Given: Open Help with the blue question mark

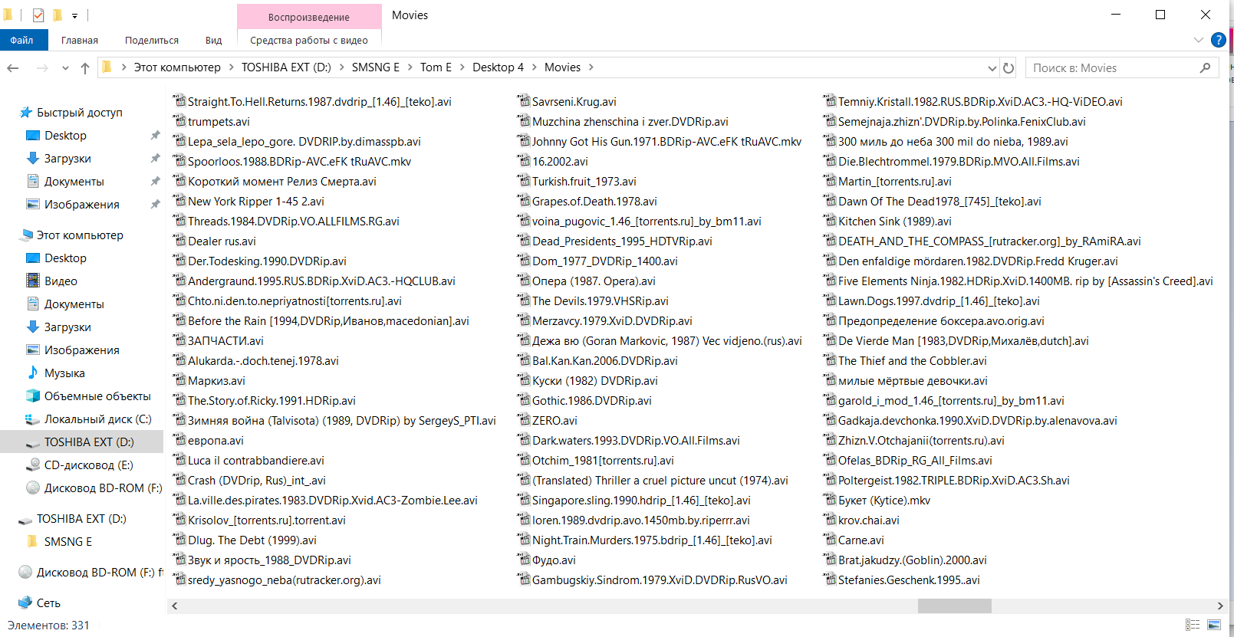Looking at the screenshot, I should (1218, 40).
